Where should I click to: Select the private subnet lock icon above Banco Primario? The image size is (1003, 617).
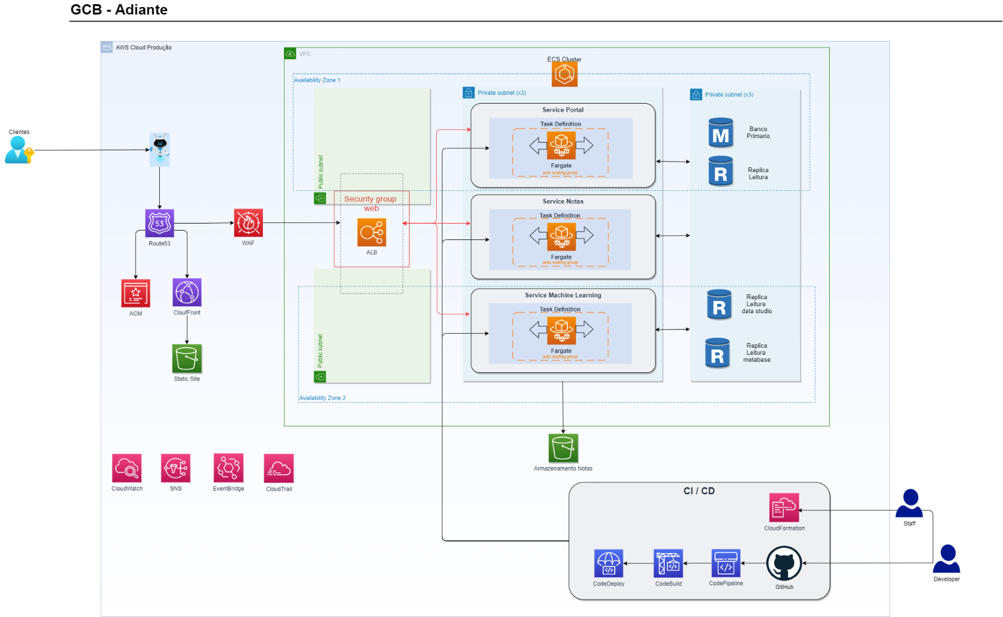[696, 94]
